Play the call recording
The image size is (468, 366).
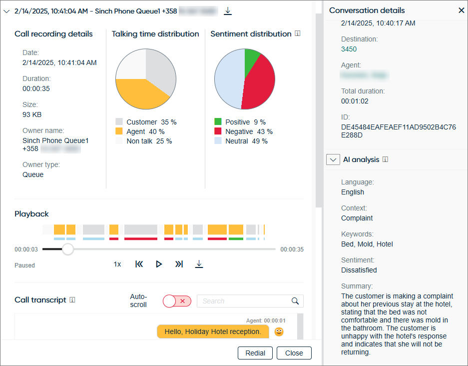(159, 264)
